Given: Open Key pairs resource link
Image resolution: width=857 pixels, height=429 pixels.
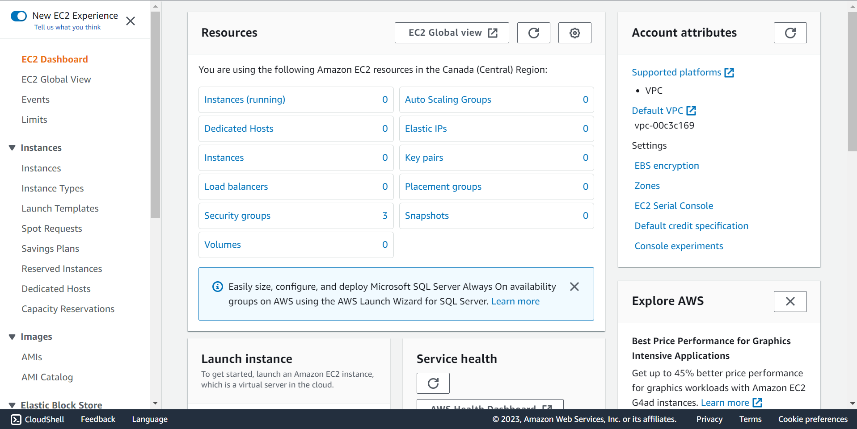Looking at the screenshot, I should (x=424, y=158).
